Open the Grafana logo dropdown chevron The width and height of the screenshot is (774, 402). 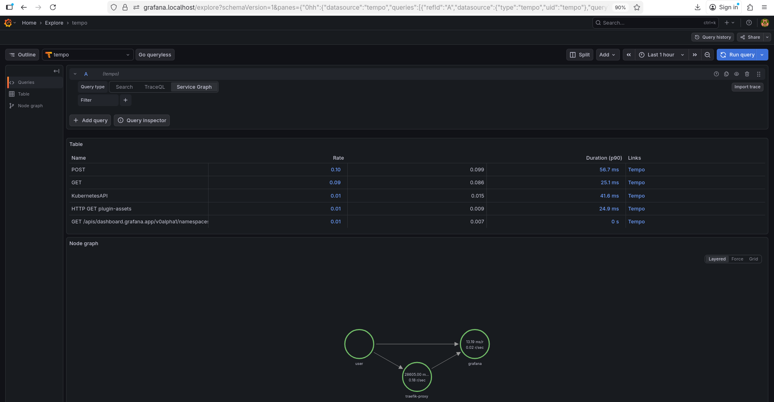[x=15, y=23]
